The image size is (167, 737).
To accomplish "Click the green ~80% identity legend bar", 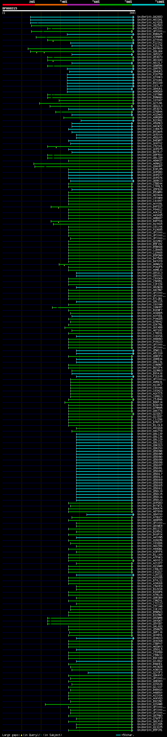I will tap(116, 5).
